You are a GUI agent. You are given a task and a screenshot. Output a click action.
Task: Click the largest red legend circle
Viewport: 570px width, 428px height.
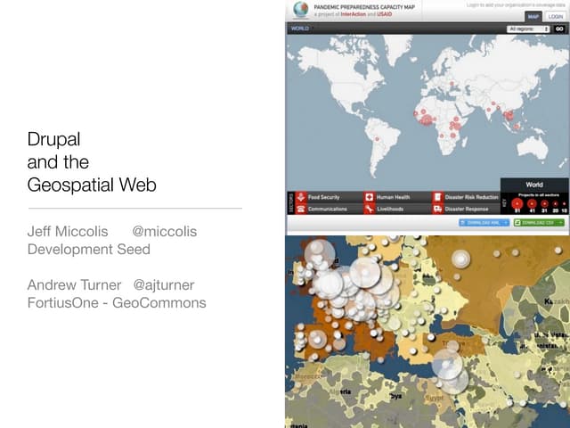[x=517, y=202]
